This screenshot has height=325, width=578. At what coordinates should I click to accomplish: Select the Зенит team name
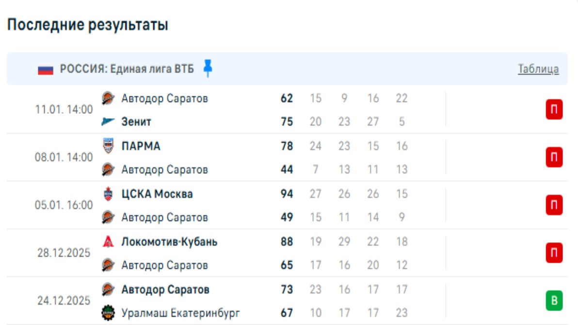tap(136, 122)
